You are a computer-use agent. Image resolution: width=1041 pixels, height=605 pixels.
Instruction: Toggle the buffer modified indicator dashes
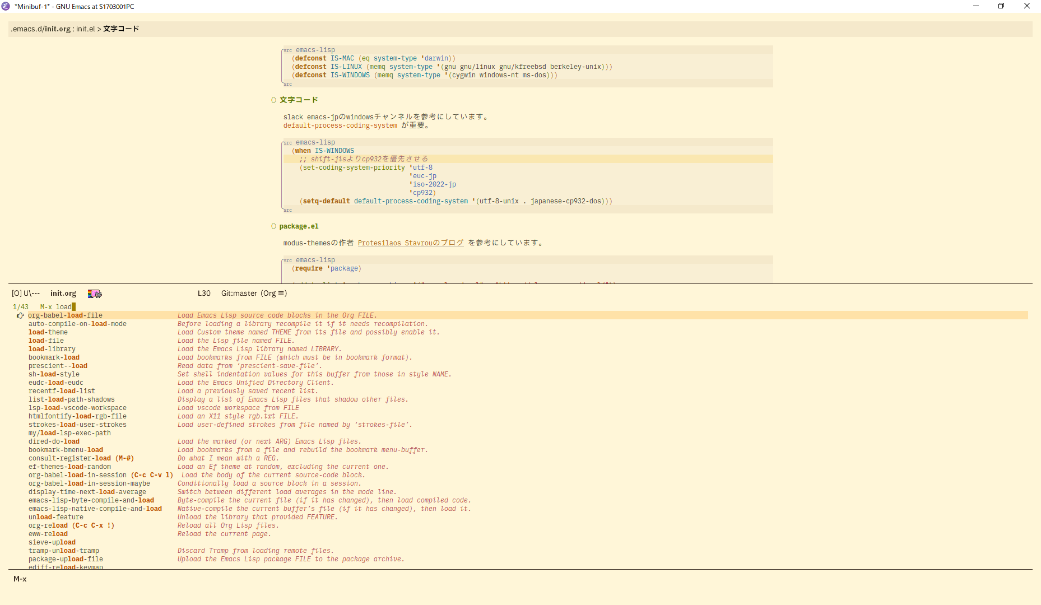pos(35,293)
